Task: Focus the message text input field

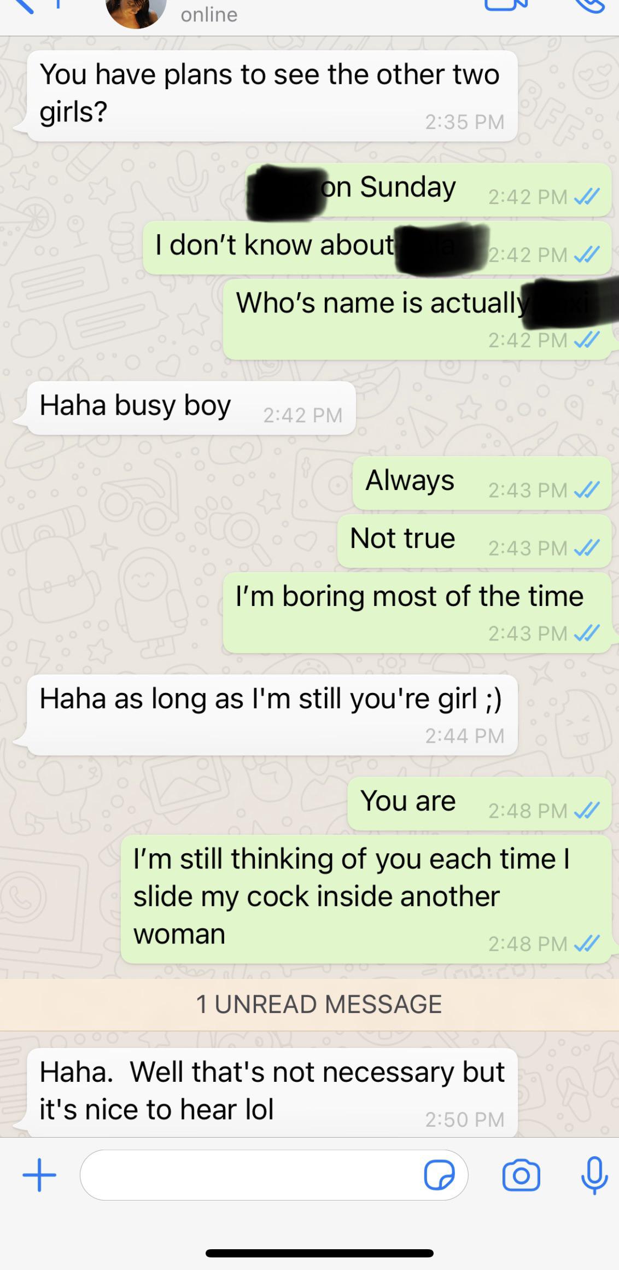Action: pos(274,1175)
